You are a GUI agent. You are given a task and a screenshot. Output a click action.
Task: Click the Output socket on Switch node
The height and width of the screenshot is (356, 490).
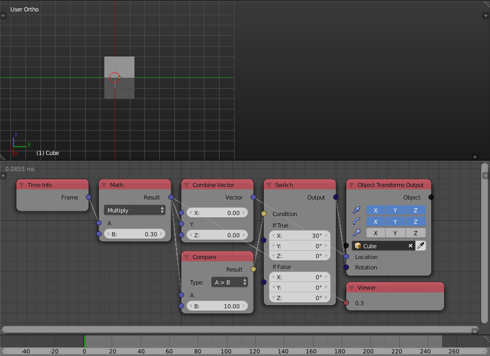point(336,197)
